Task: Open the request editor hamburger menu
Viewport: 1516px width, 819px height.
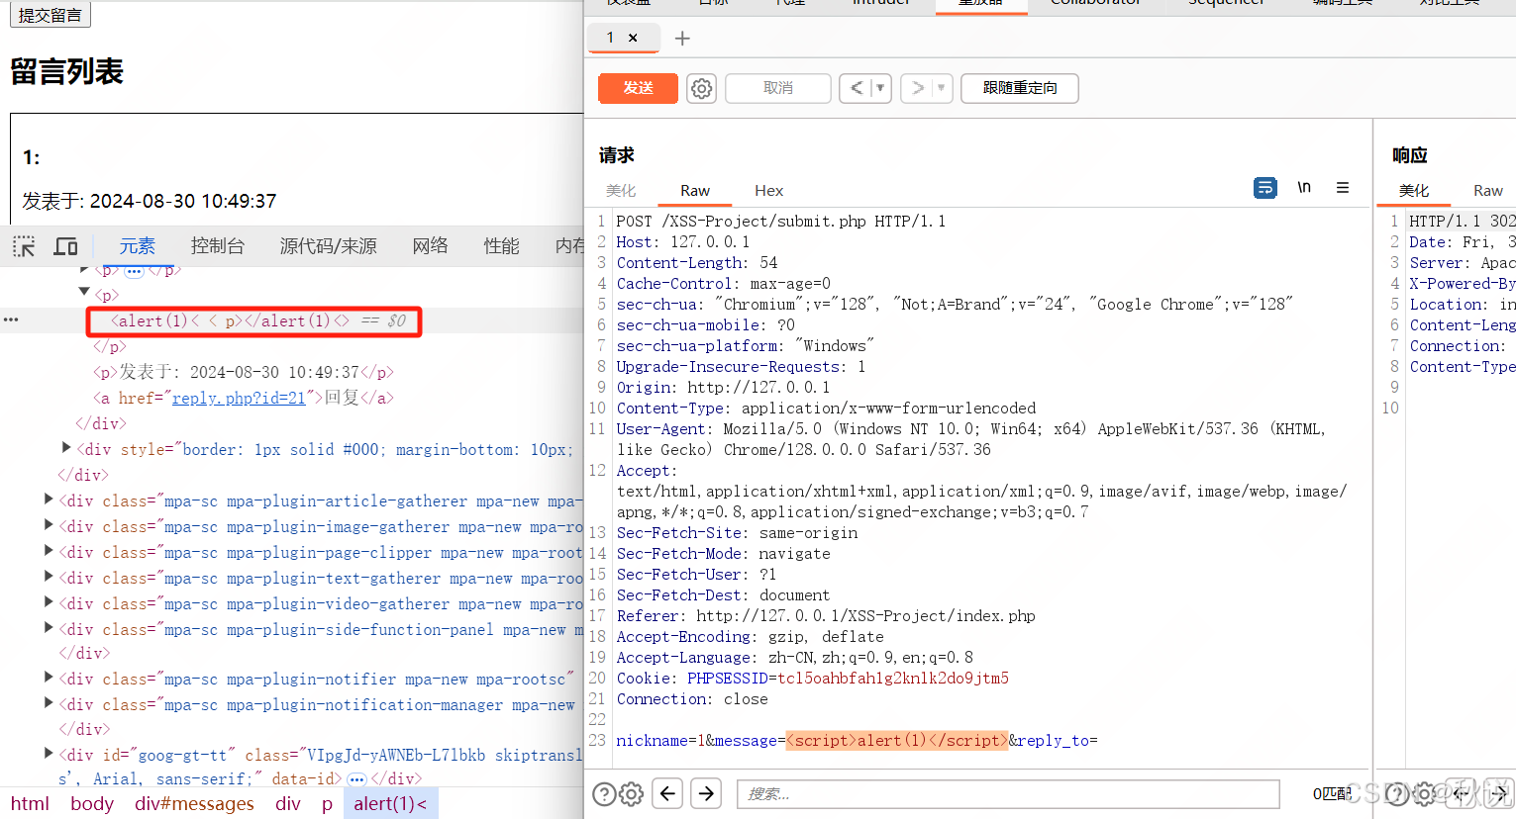Action: pyautogui.click(x=1343, y=188)
